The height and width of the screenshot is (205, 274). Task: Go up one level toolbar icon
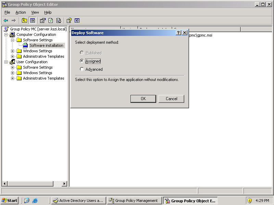24,20
